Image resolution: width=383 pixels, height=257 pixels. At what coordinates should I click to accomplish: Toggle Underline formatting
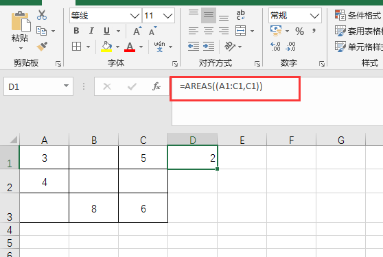[x=106, y=31]
